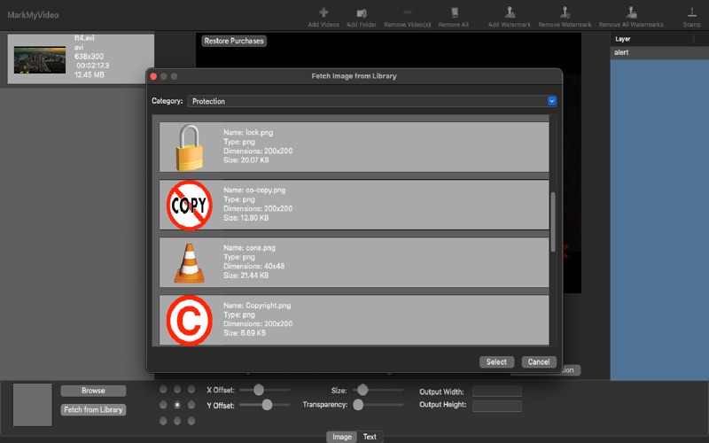Click the Output Width input field

coord(497,392)
